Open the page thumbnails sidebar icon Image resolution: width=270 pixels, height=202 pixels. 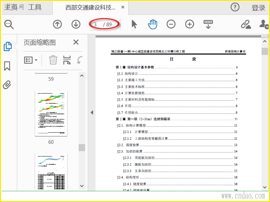[x=8, y=46]
